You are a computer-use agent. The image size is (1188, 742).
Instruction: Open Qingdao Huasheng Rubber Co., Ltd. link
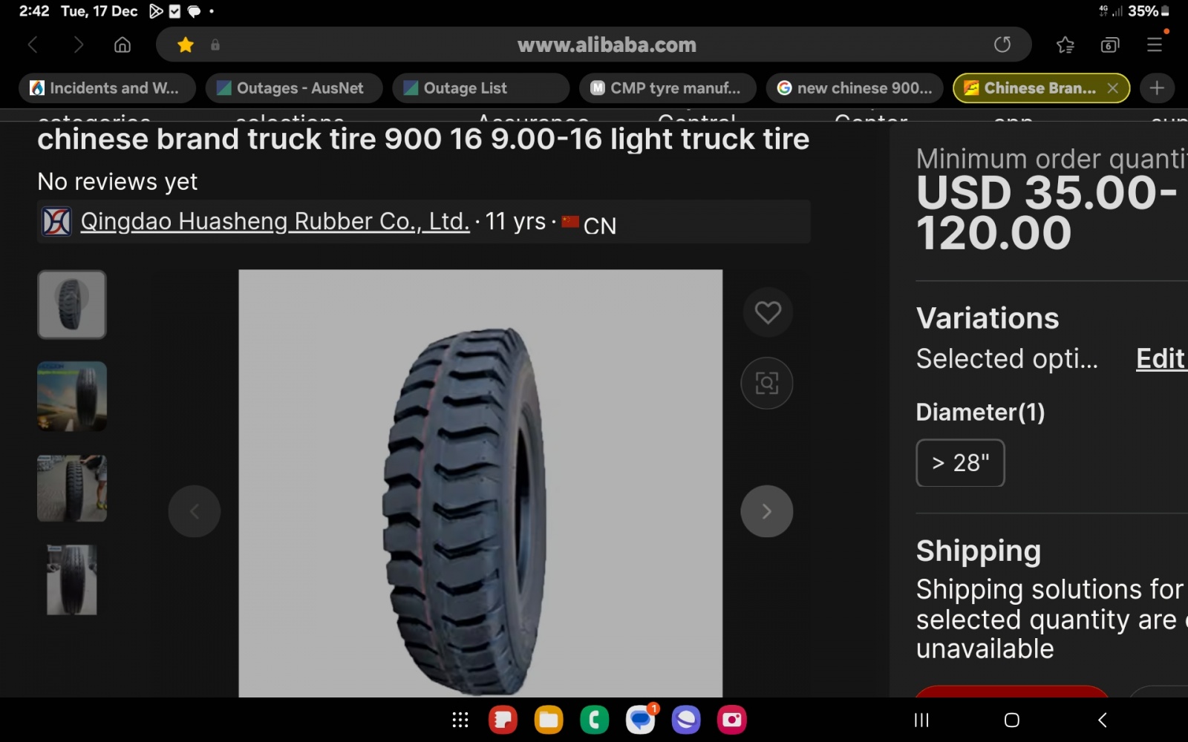coord(275,221)
